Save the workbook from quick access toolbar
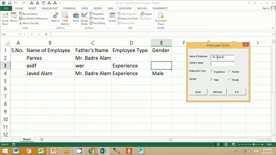Image resolution: width=276 pixels, height=155 pixels. 9,3
